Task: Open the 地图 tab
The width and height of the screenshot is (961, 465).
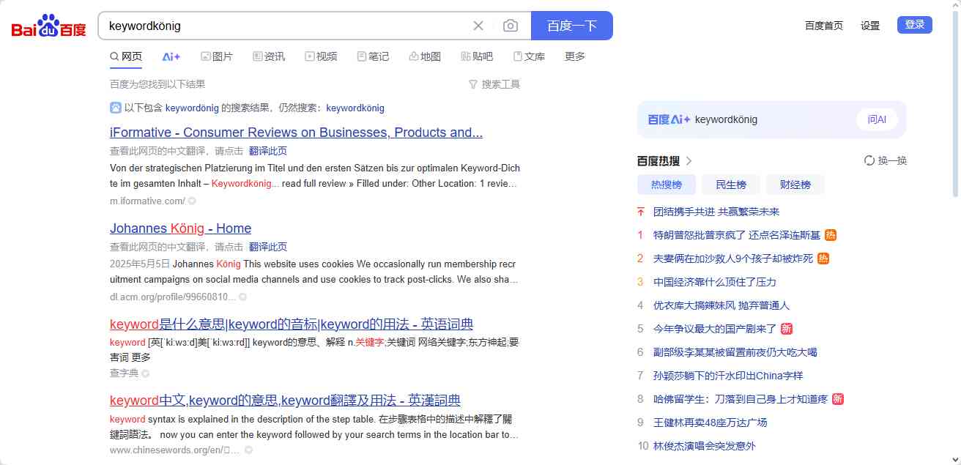Action: [x=425, y=56]
